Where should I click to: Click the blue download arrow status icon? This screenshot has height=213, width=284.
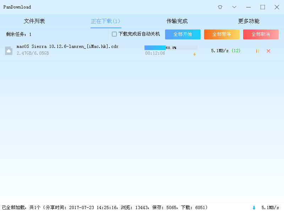click(x=254, y=208)
